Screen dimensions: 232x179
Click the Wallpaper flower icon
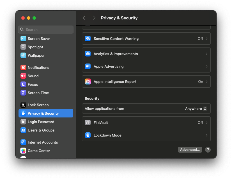(x=23, y=56)
